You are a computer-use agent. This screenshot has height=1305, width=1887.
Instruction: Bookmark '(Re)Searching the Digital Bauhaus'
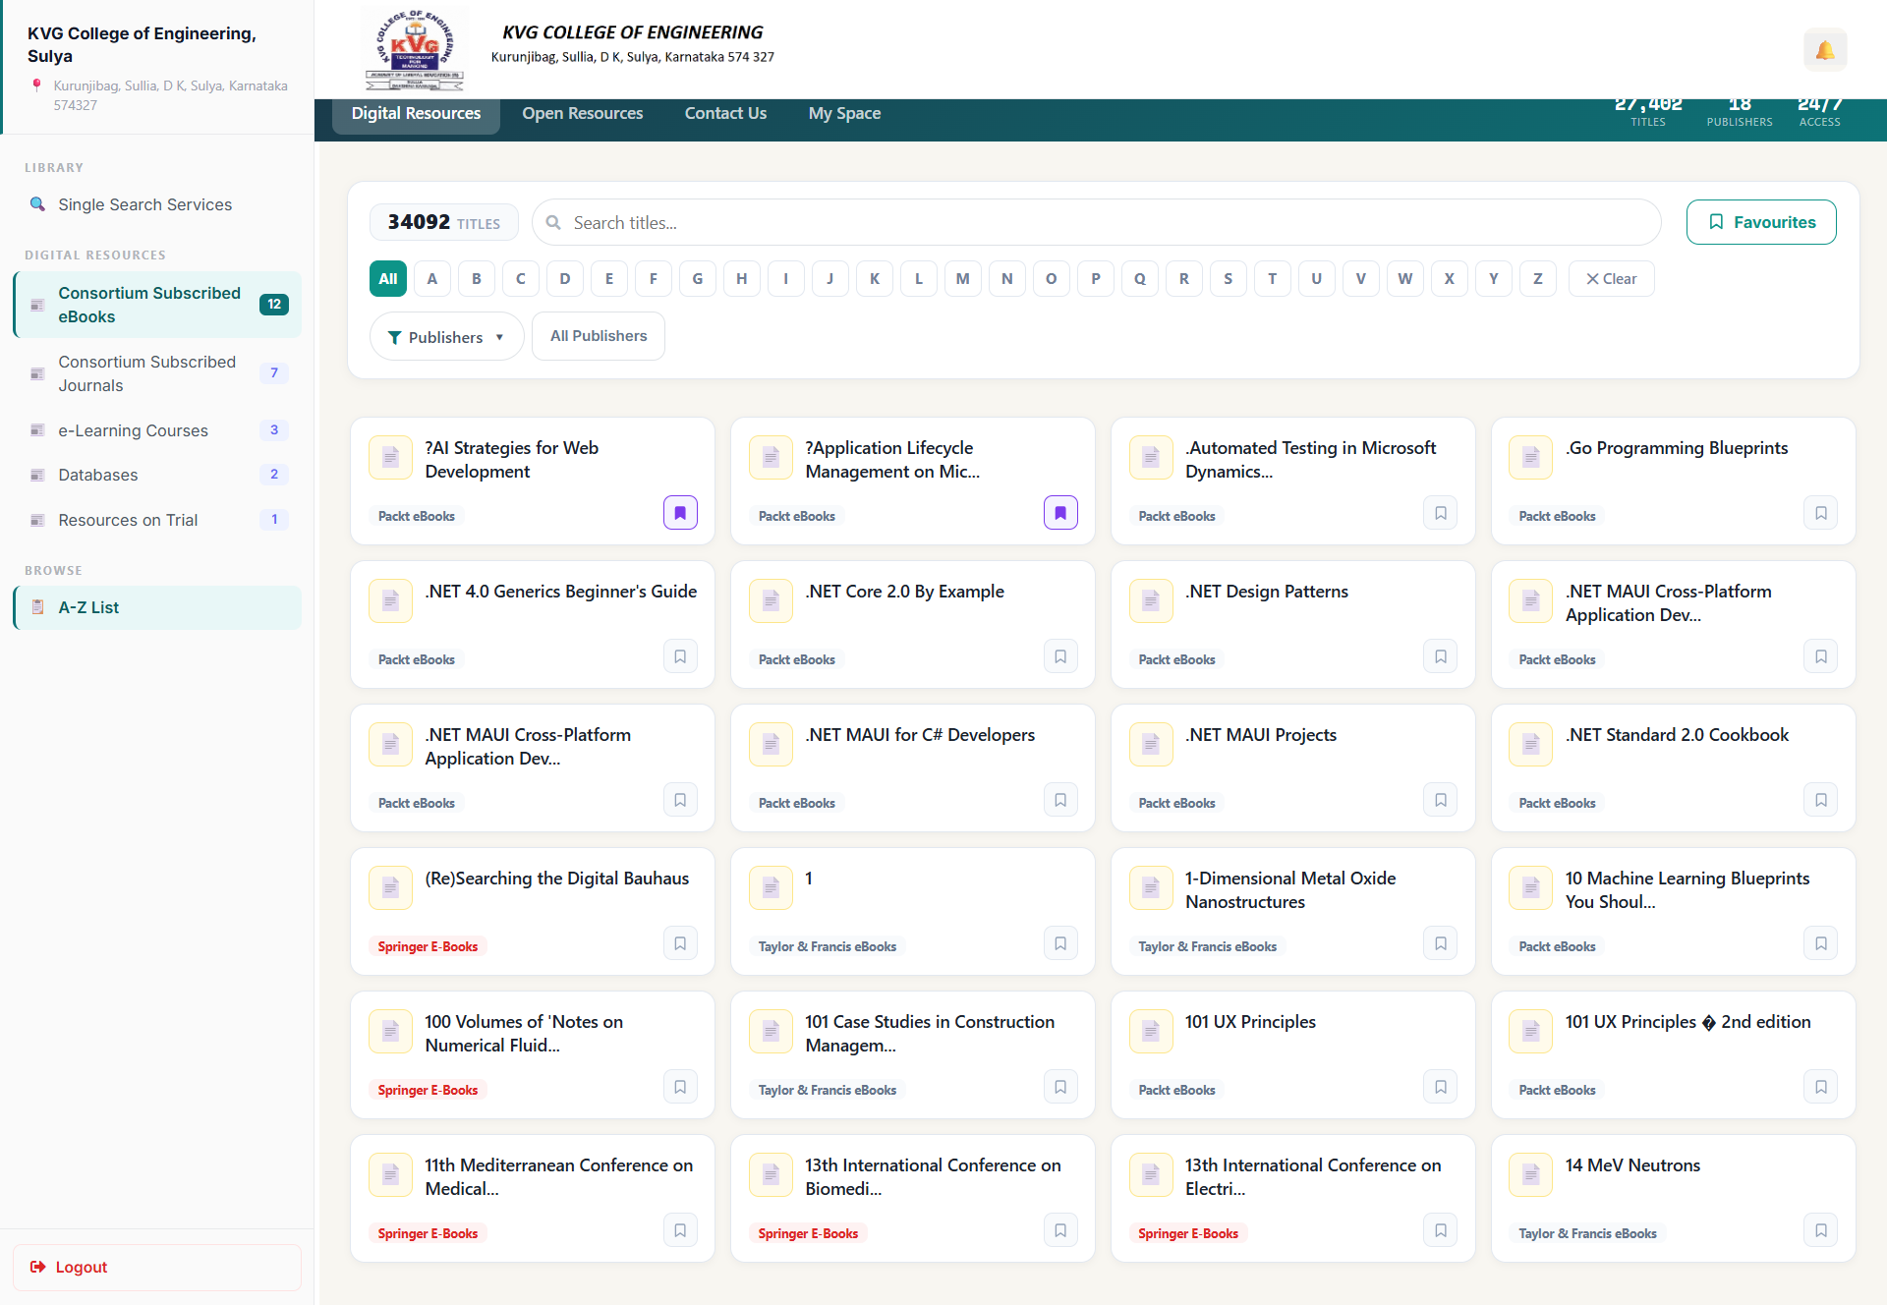(680, 943)
